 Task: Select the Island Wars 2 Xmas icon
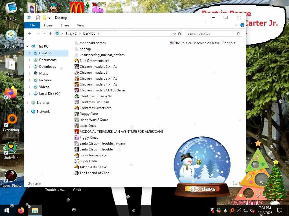pyautogui.click(x=77, y=120)
